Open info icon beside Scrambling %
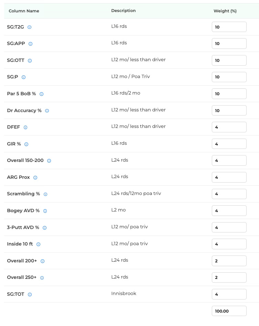 [x=45, y=194]
